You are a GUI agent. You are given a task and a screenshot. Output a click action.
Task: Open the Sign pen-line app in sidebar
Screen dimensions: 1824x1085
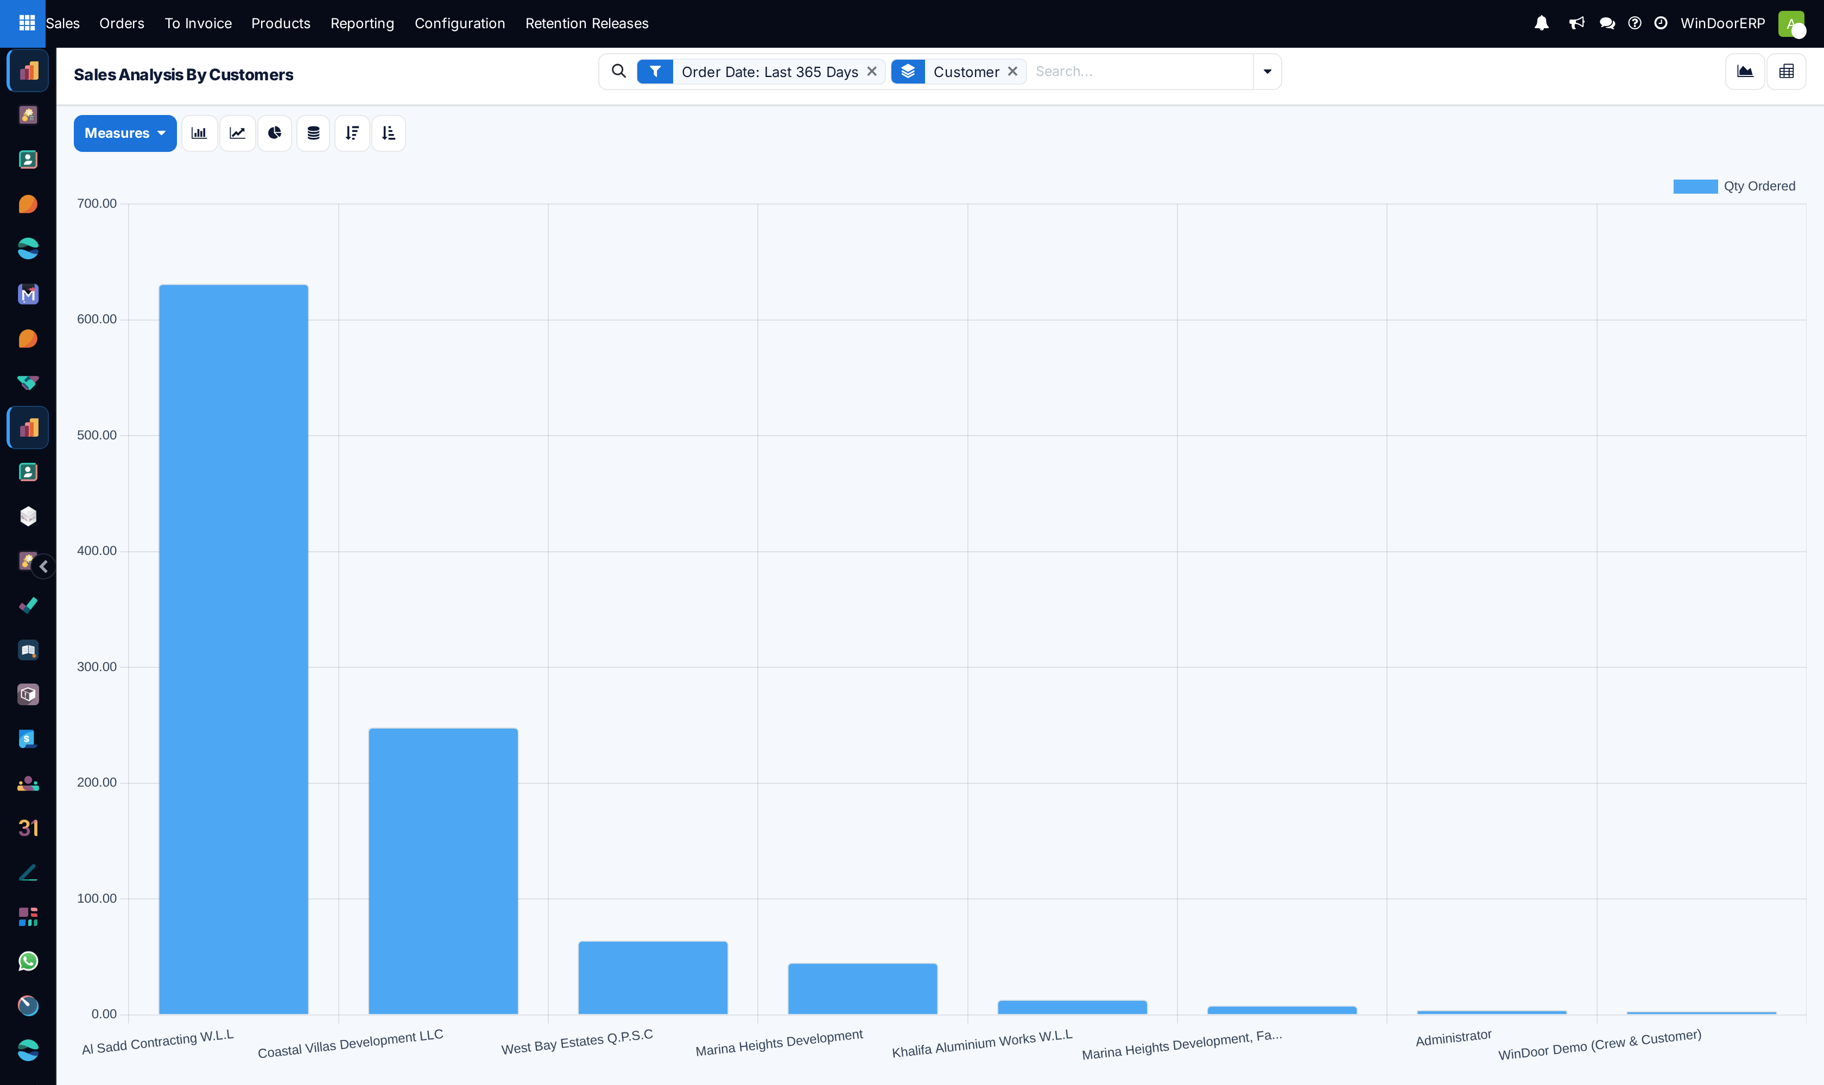coord(28,872)
